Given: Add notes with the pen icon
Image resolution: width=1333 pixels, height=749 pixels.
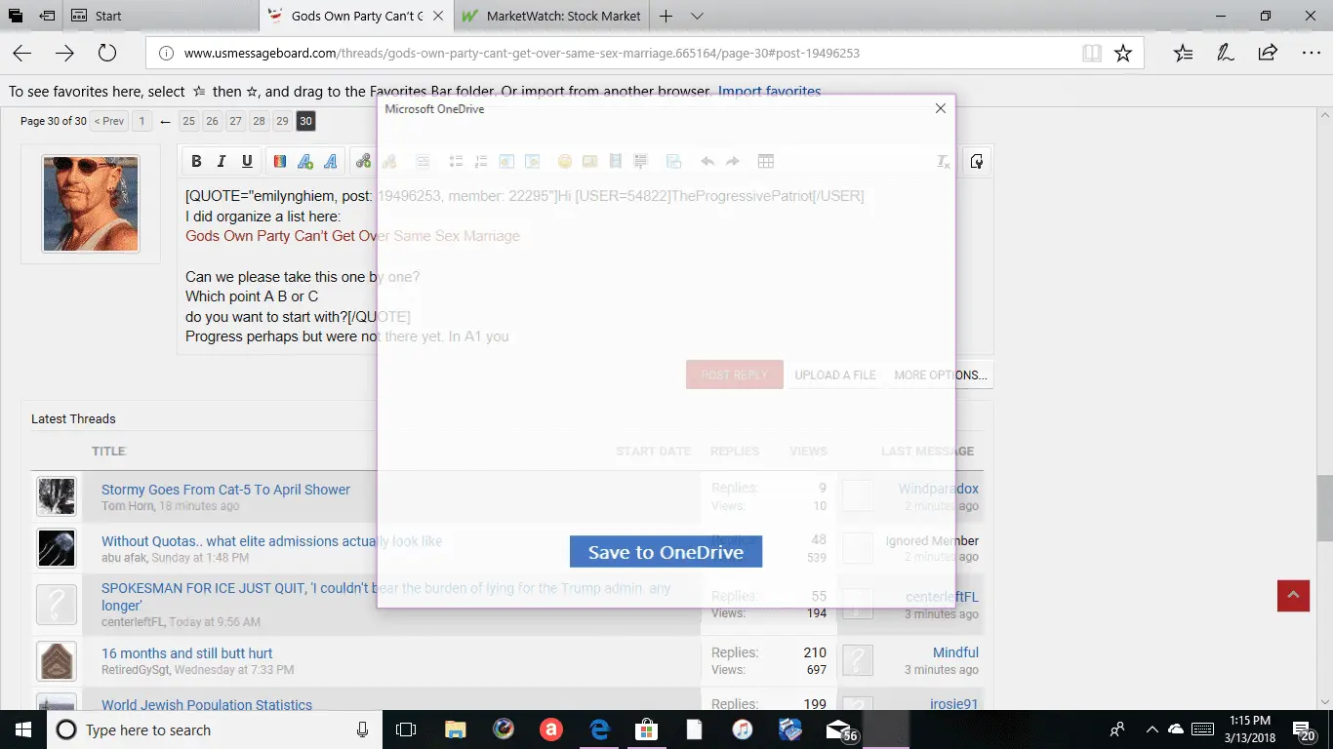Looking at the screenshot, I should tap(1226, 54).
